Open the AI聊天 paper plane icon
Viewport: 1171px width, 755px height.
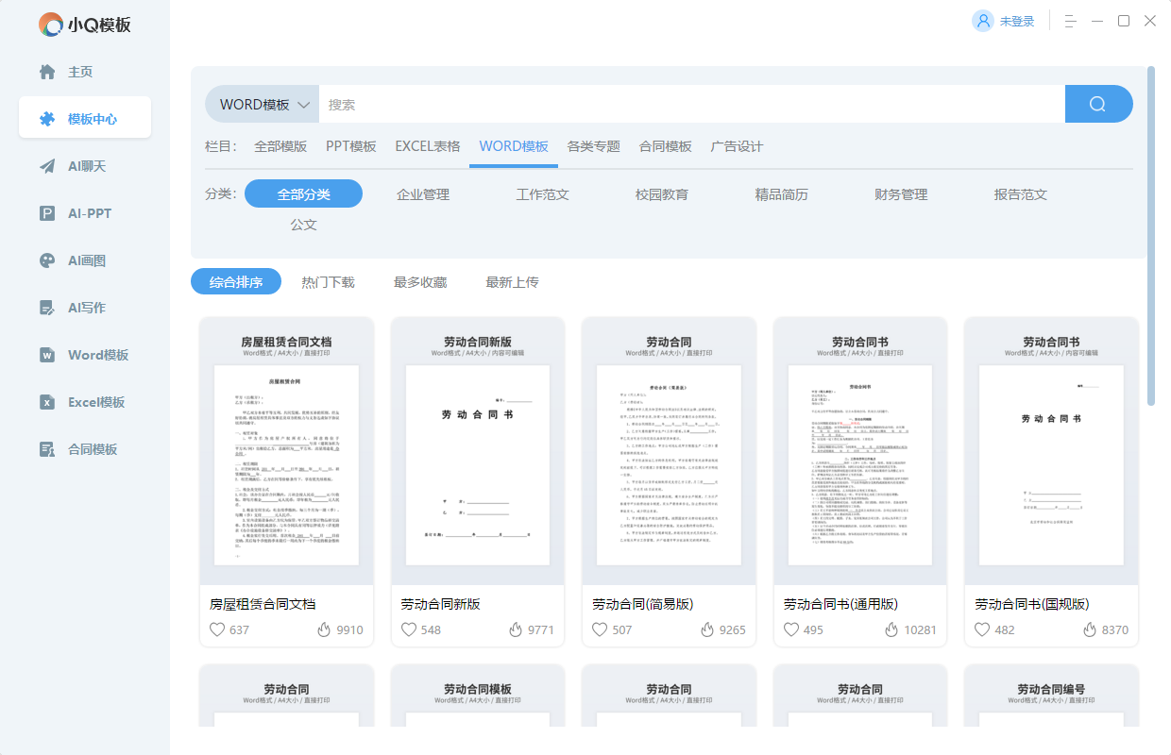pos(47,166)
